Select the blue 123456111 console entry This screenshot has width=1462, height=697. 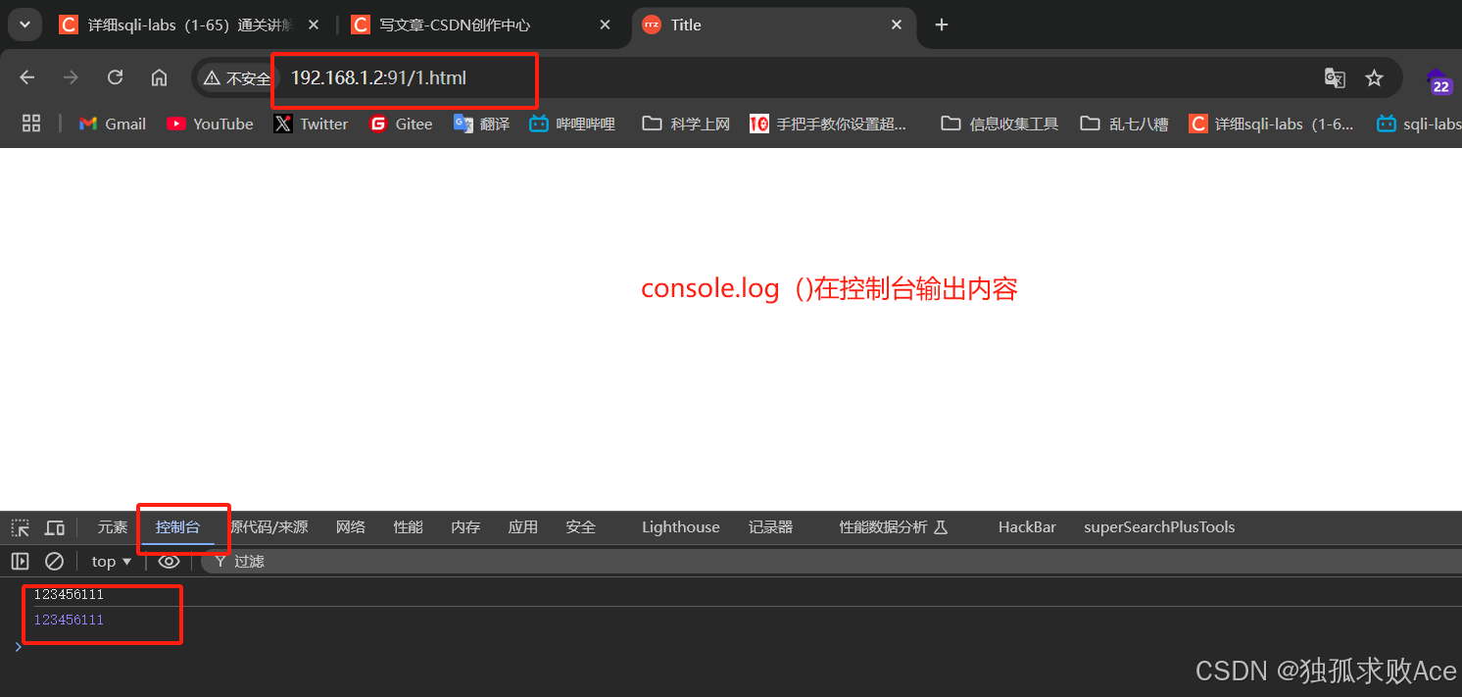pyautogui.click(x=69, y=620)
